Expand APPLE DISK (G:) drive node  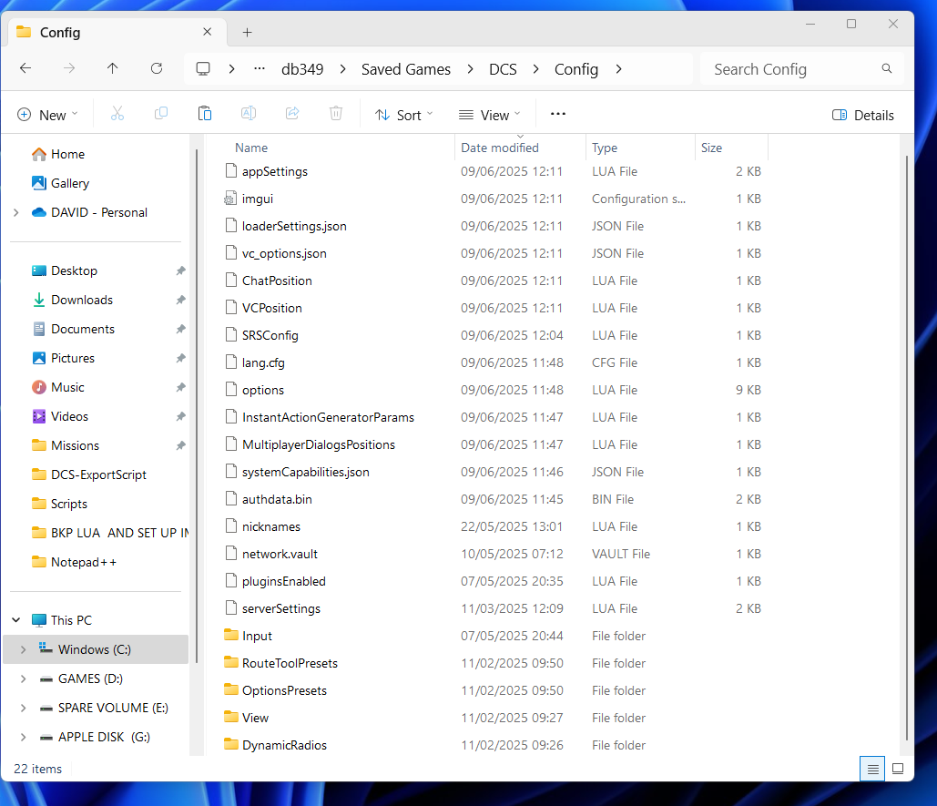click(24, 738)
